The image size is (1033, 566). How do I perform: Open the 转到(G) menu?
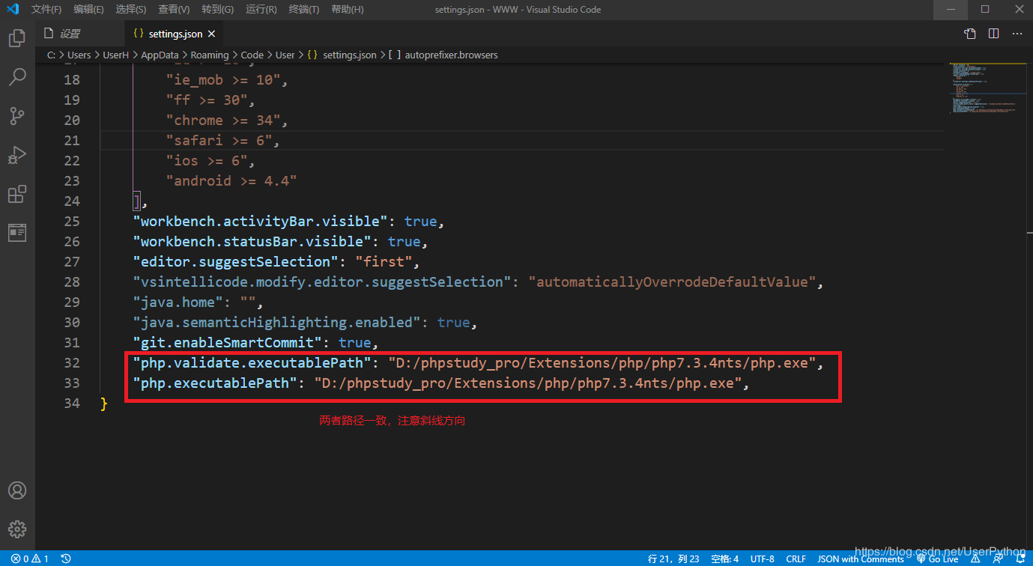tap(217, 10)
